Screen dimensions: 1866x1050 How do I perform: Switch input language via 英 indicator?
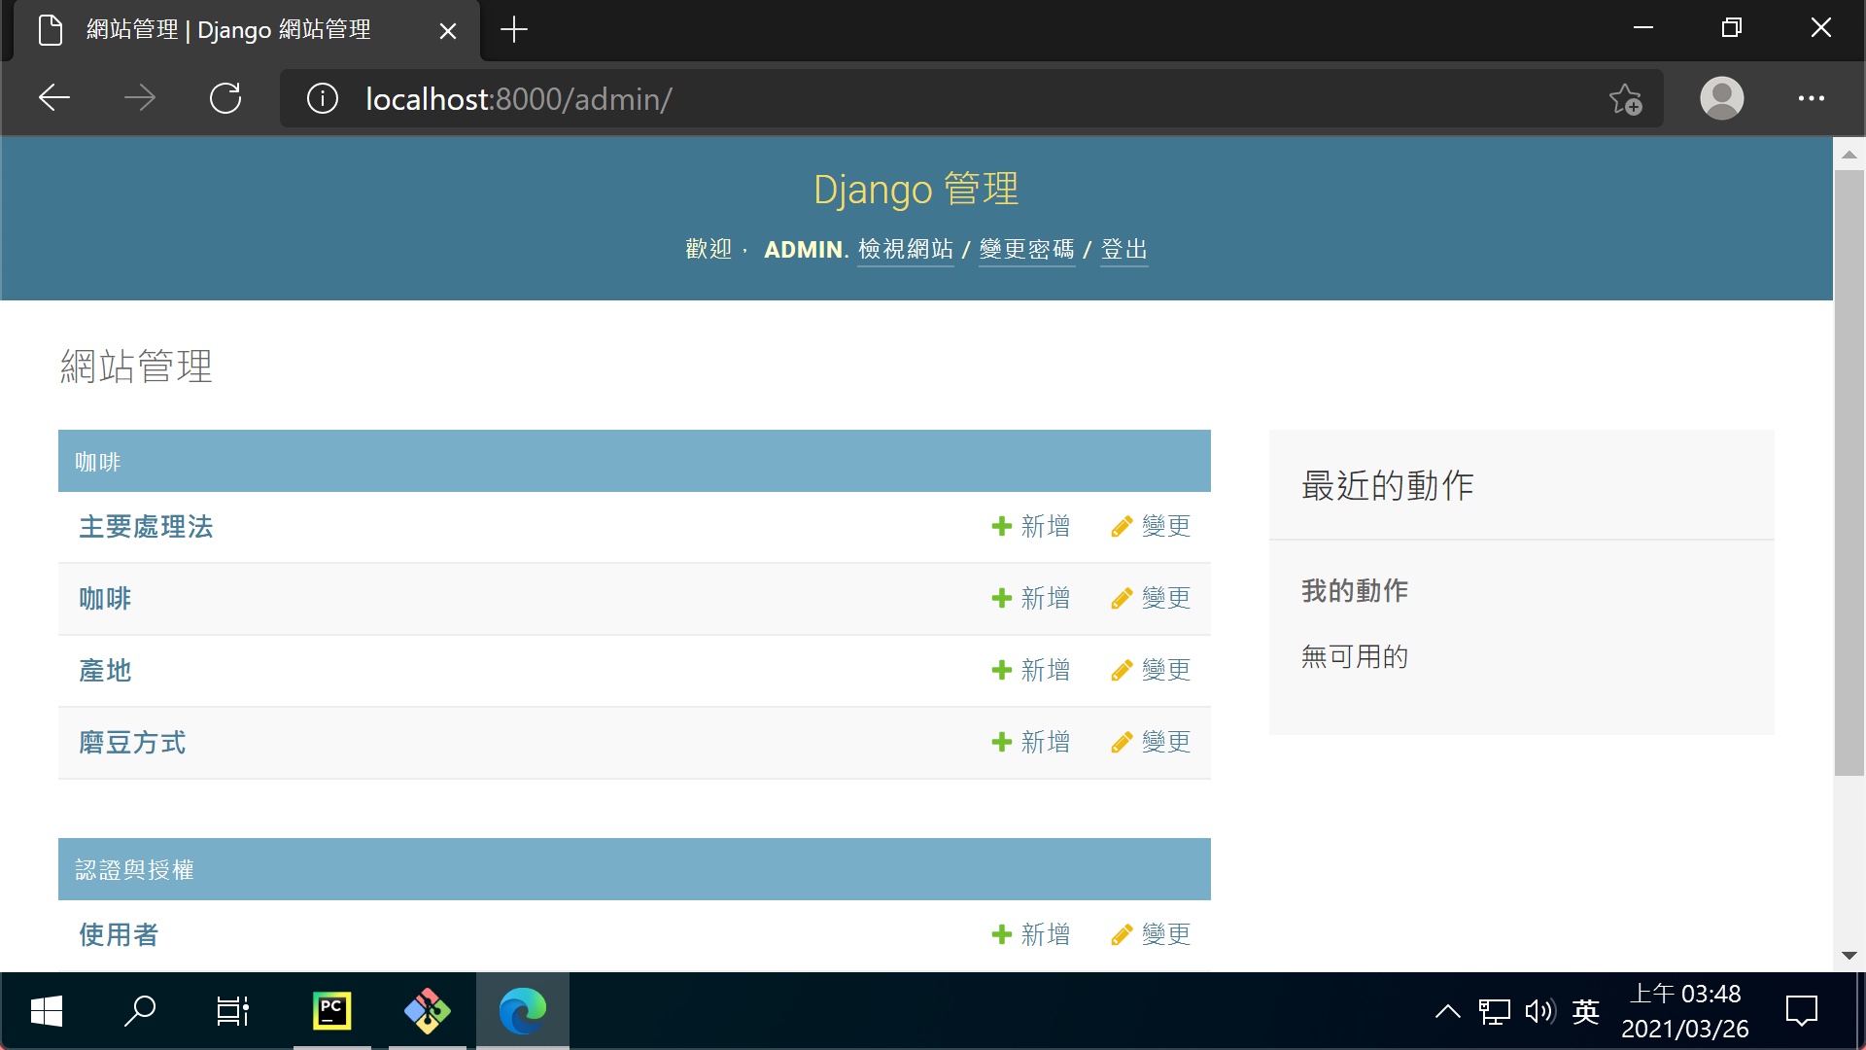pyautogui.click(x=1586, y=1012)
